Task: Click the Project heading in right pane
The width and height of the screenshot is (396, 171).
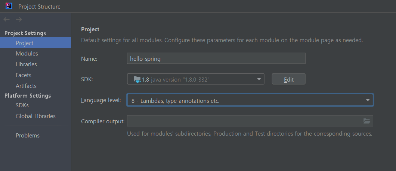Action: tap(90, 29)
